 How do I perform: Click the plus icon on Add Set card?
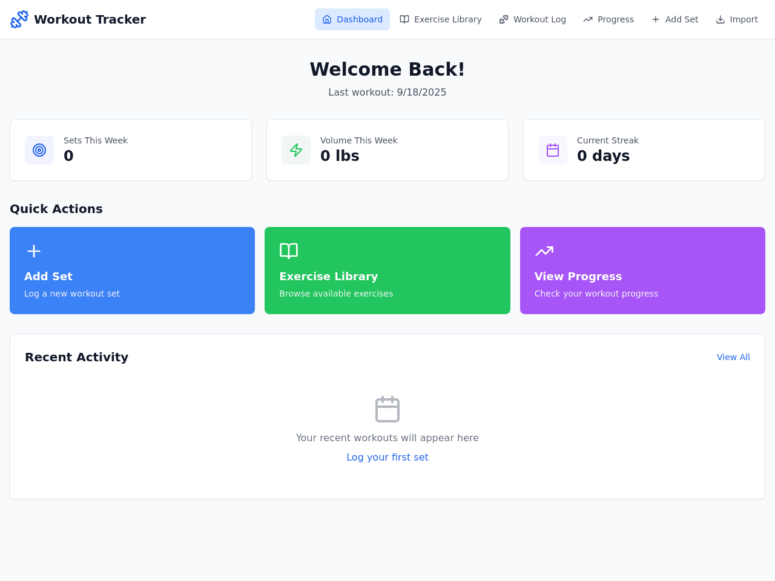[x=34, y=251]
